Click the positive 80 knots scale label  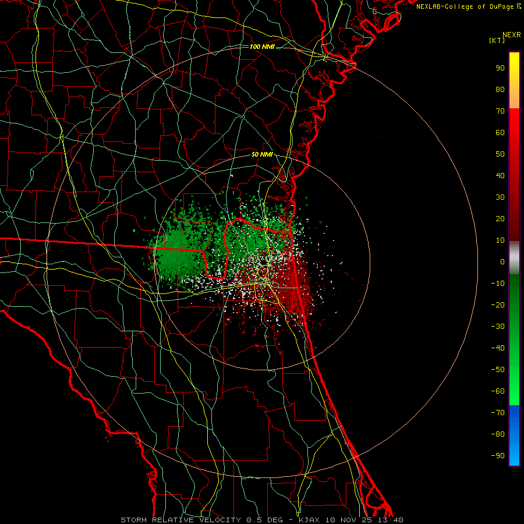click(500, 89)
